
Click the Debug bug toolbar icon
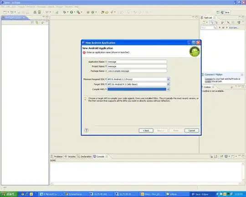(64, 12)
